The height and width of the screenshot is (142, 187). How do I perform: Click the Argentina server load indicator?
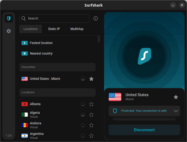tap(83, 136)
